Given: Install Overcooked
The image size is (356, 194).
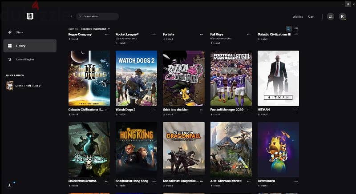Looking at the screenshot, I should pos(263,186).
